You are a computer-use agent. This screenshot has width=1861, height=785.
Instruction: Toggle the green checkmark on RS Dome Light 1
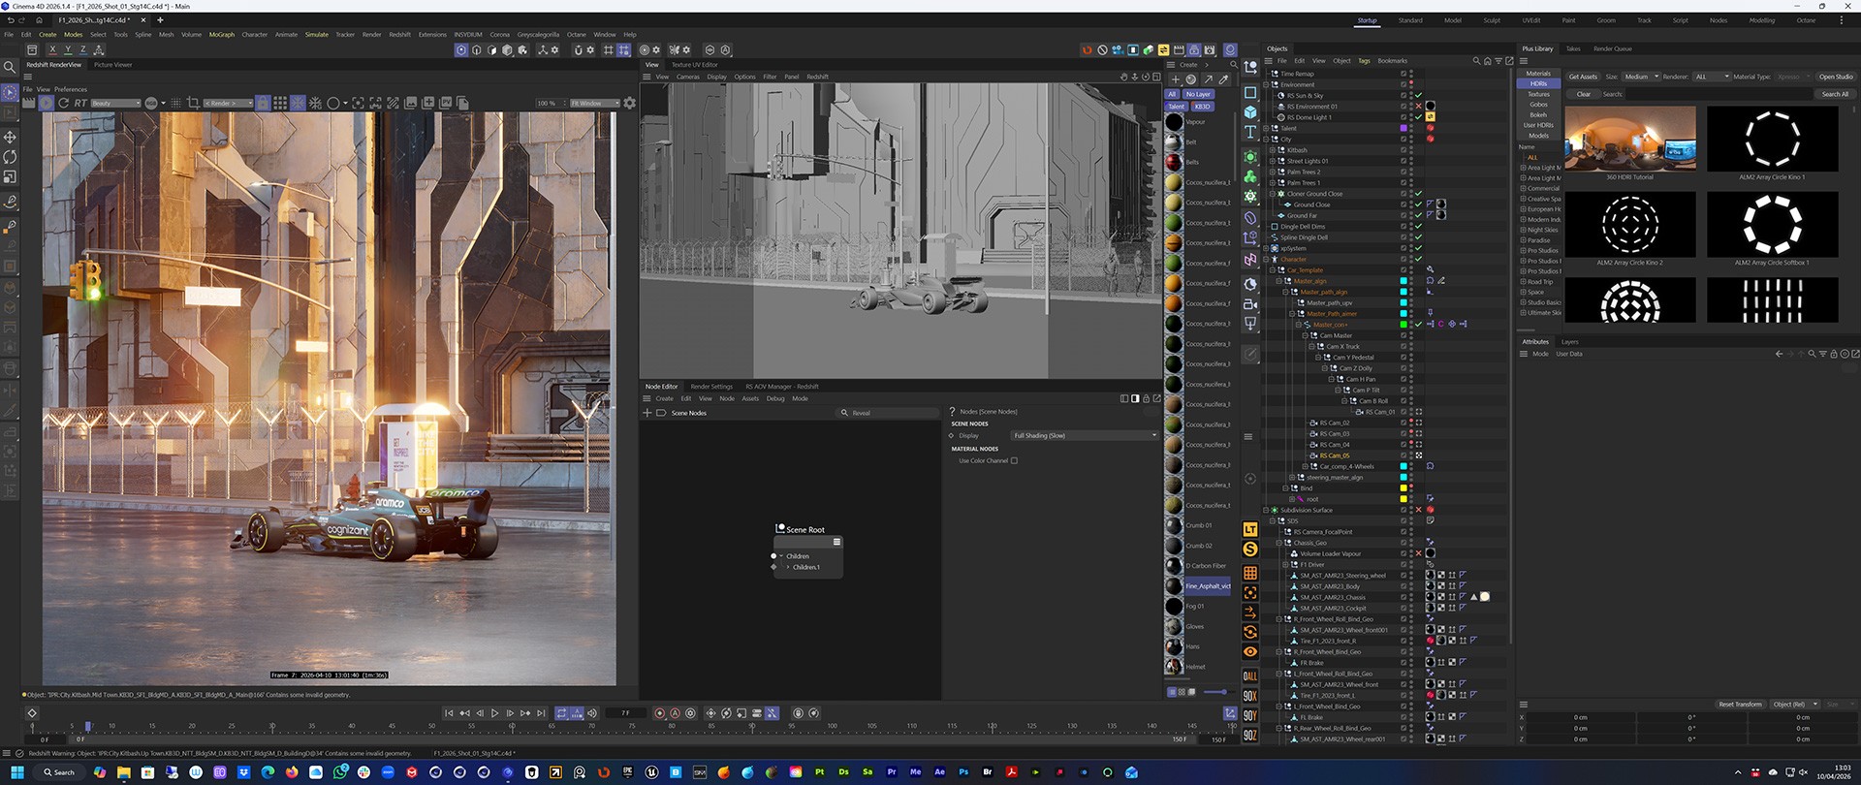click(1418, 117)
